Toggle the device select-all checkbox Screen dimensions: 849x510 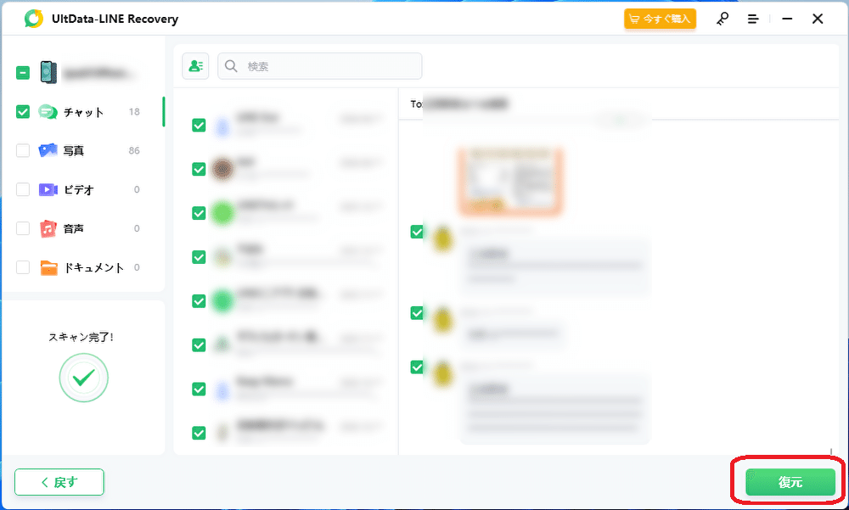tap(23, 72)
